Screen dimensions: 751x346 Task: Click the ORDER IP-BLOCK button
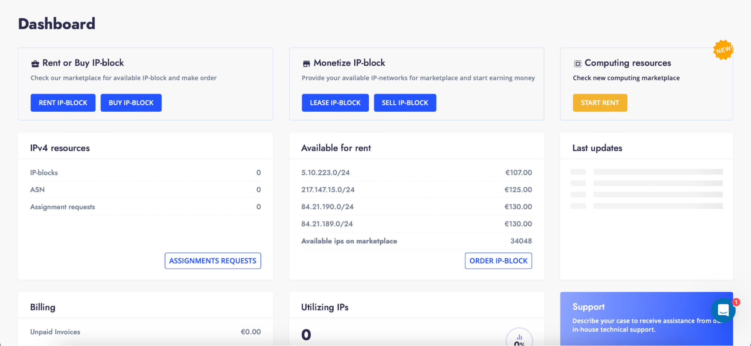click(498, 261)
